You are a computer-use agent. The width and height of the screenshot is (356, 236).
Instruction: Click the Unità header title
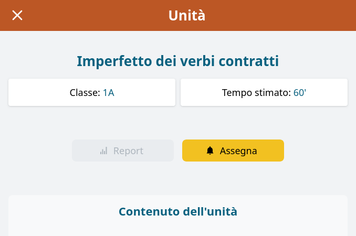[x=186, y=15]
